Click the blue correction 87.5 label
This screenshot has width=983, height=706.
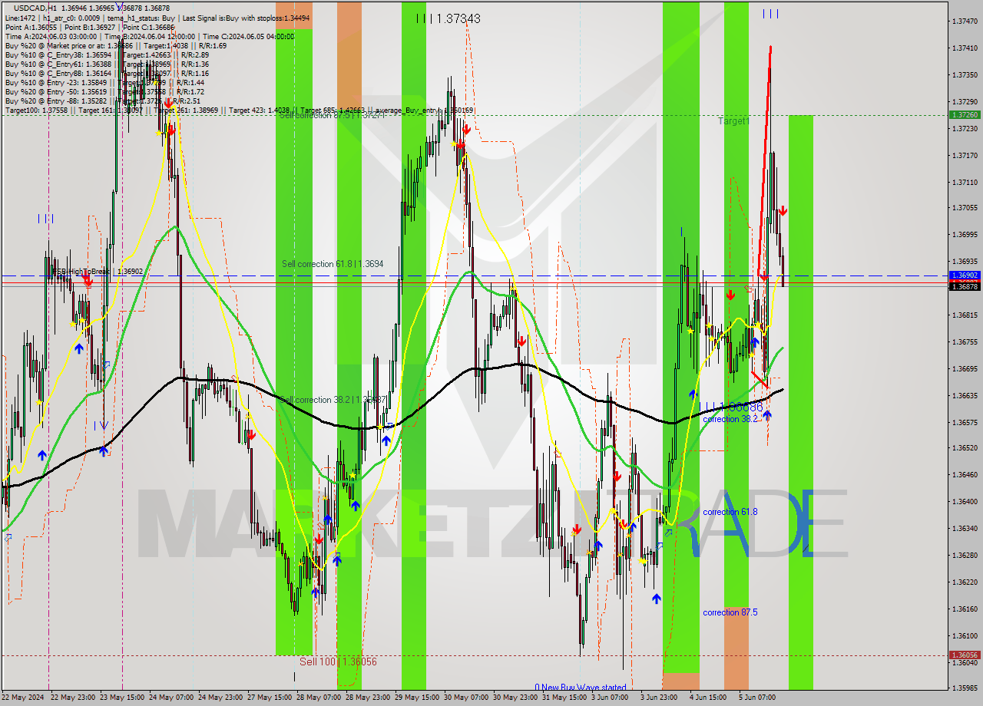730,612
